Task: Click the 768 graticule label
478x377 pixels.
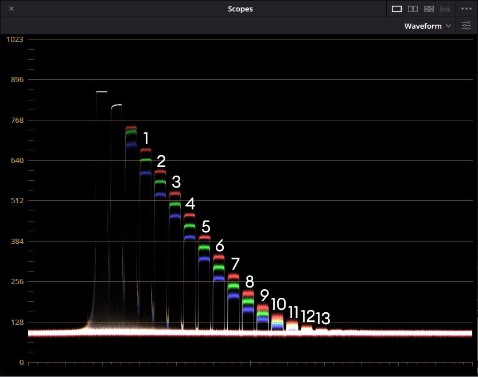Action: click(14, 120)
